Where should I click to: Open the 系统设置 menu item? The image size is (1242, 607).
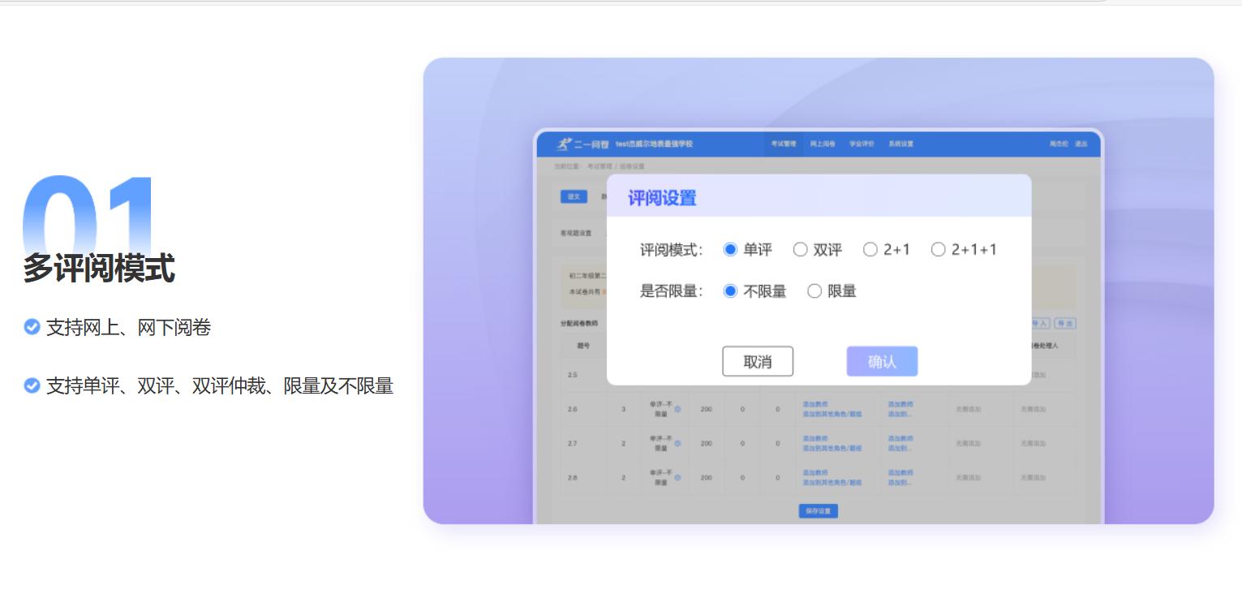click(901, 144)
